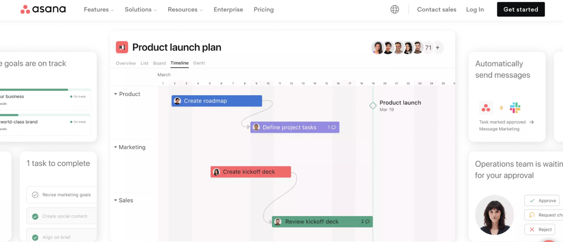Open the Solutions dropdown
This screenshot has width=563, height=242.
(140, 10)
